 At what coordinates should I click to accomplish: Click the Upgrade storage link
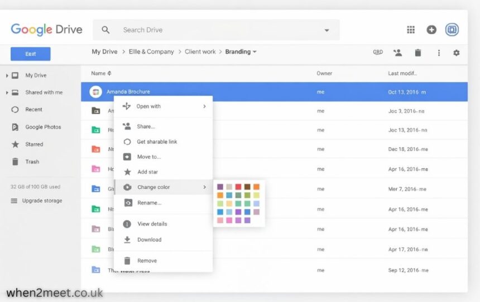click(42, 201)
